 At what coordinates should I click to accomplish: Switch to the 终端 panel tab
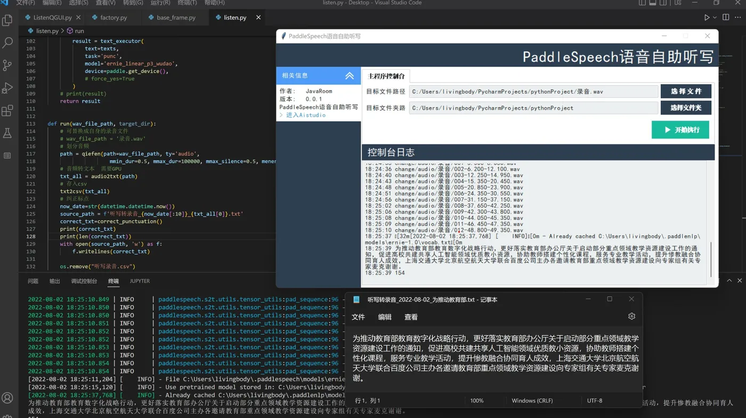point(113,281)
